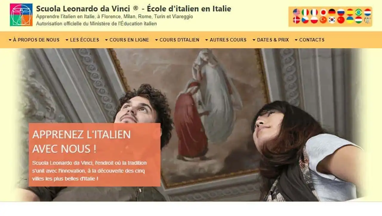
Task: Choose the Turkish flag icon
Action: tap(323, 20)
